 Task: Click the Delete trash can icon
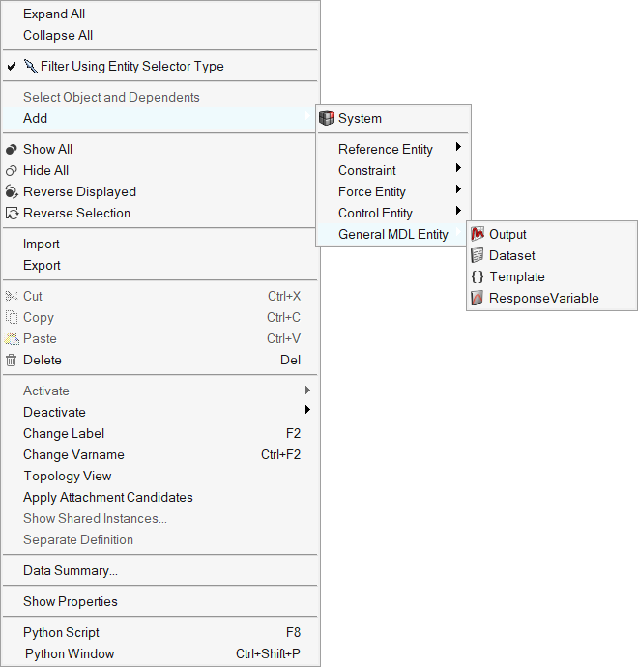pyautogui.click(x=12, y=360)
